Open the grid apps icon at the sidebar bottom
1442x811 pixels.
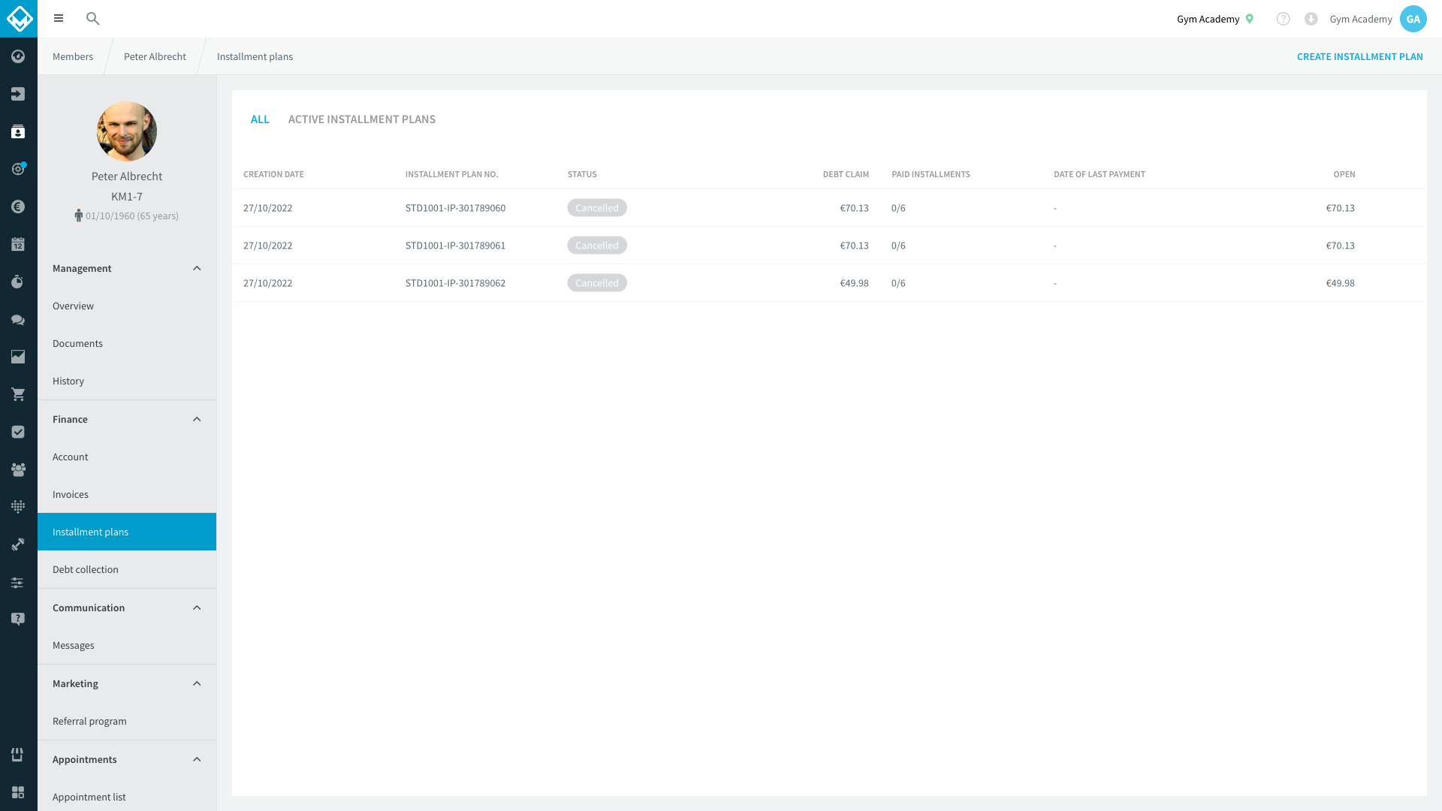coord(18,792)
